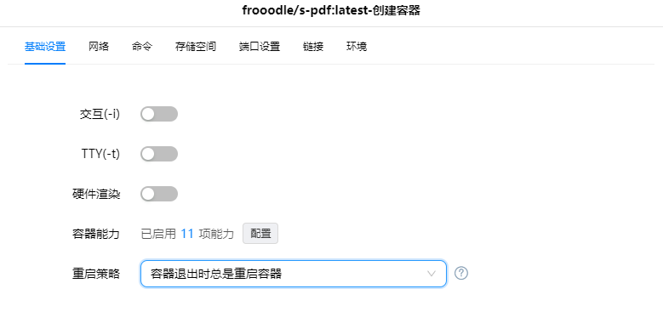
Task: Click the blue 11 enabled capabilities number
Action: point(187,234)
